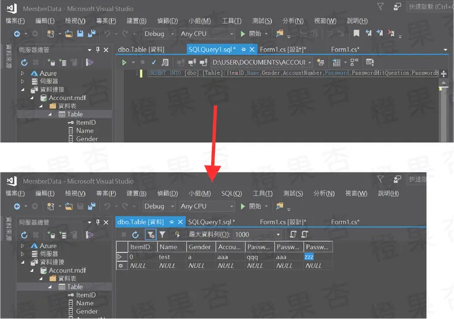Viewport: 454px width, 319px height.
Task: Switch to dbo.Table [資料] tab in top window
Action: pos(141,50)
